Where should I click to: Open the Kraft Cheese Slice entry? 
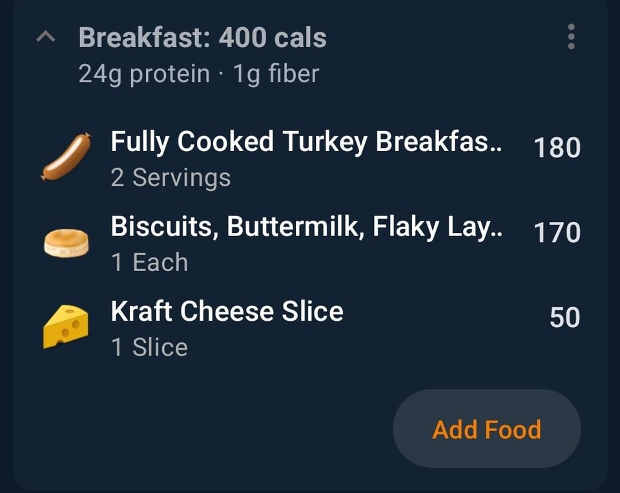point(227,312)
